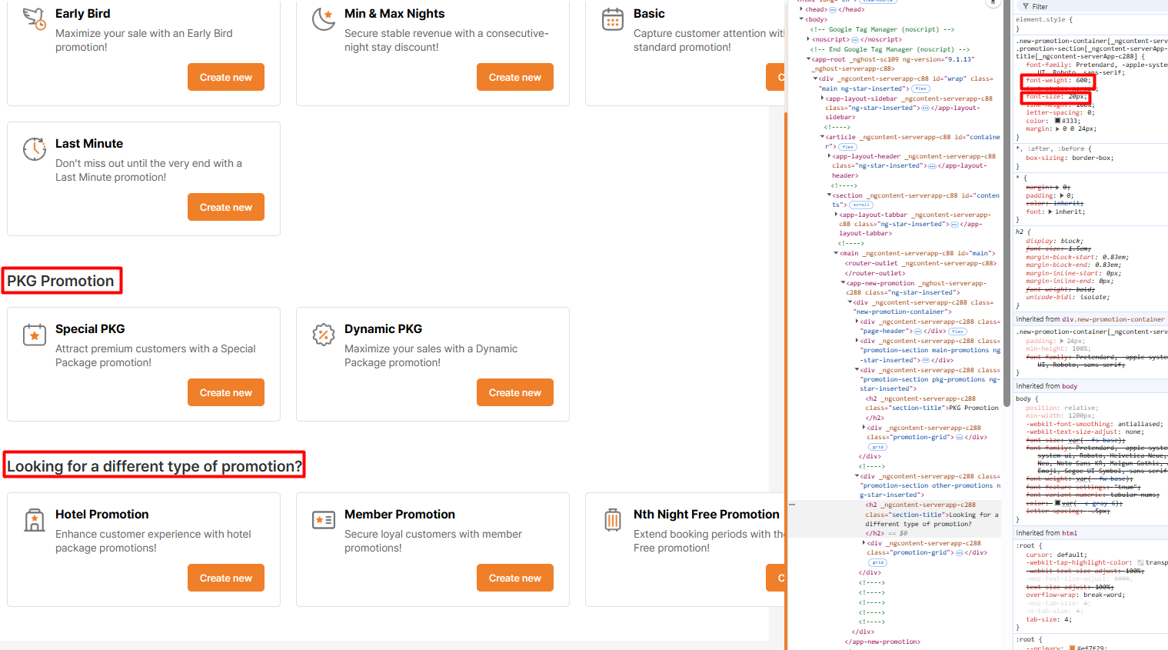Create a new Dynamic PKG promotion
This screenshot has width=1168, height=650.
[x=515, y=392]
